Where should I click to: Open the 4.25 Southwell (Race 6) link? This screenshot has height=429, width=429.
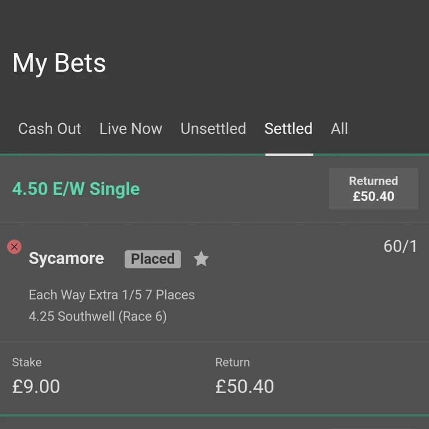coord(97,317)
